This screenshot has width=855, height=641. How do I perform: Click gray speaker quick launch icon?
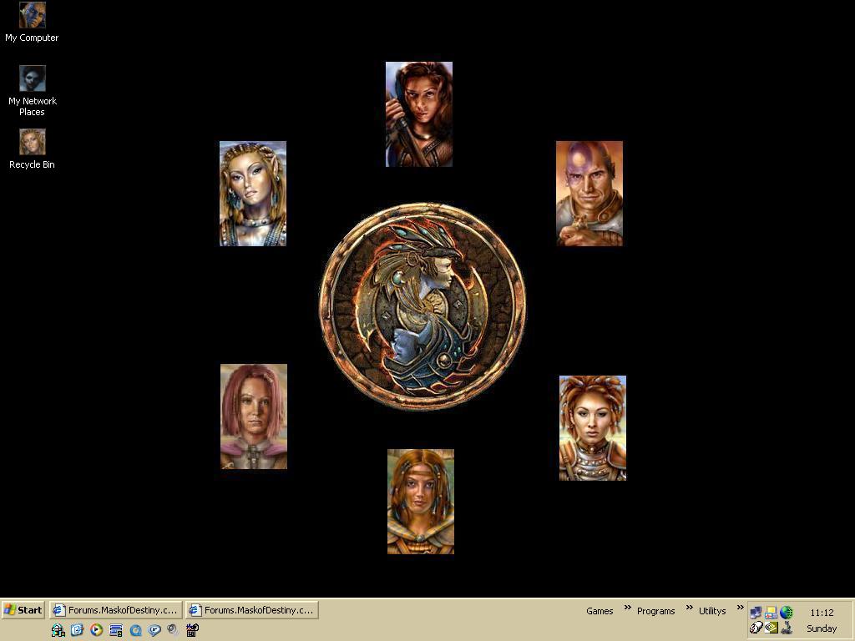(173, 630)
